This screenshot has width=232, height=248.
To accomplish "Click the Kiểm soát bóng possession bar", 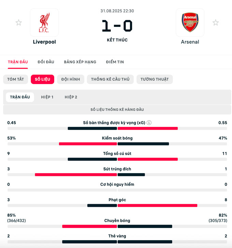I will [117, 144].
